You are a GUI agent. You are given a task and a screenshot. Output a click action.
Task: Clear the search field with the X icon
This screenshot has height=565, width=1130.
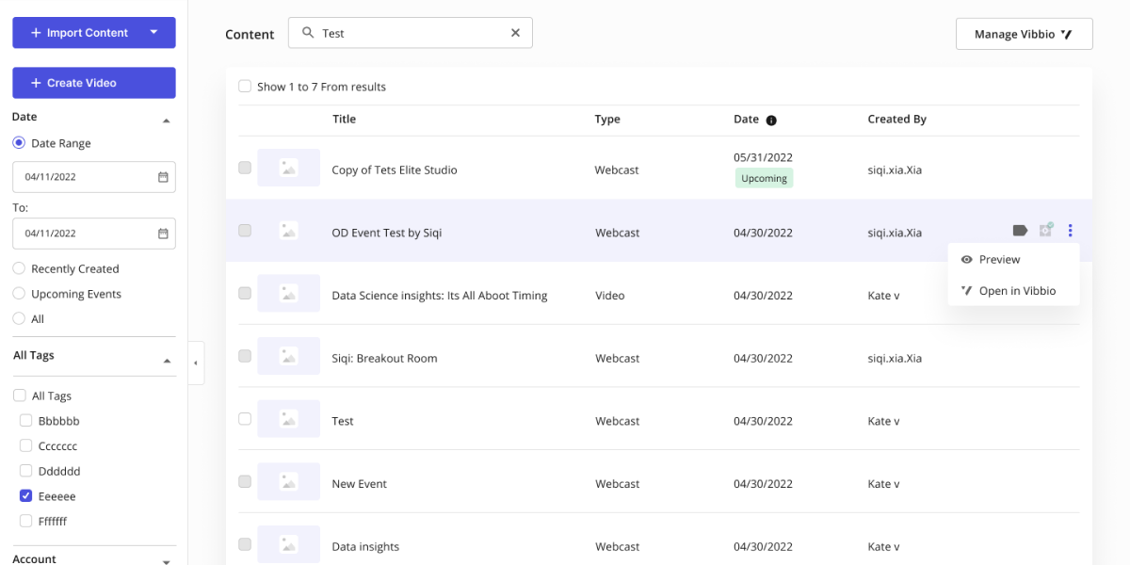click(515, 33)
